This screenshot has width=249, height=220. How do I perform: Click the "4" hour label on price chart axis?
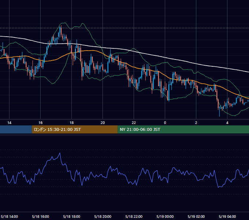point(227,123)
